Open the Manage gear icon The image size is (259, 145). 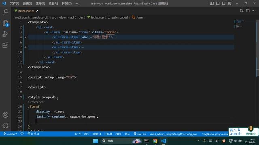pos(6,126)
